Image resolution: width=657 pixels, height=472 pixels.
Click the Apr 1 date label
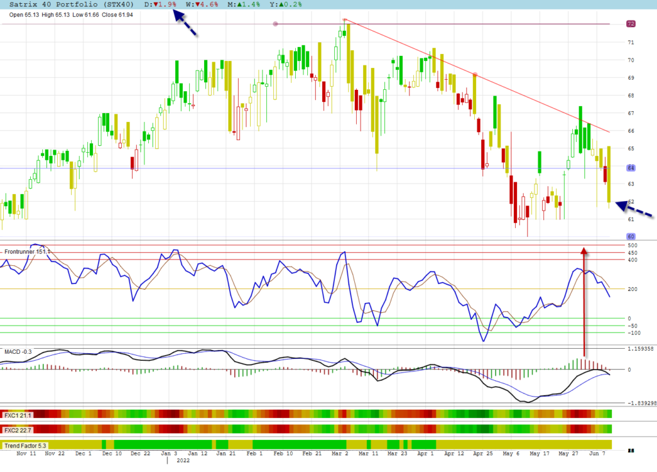click(x=425, y=453)
